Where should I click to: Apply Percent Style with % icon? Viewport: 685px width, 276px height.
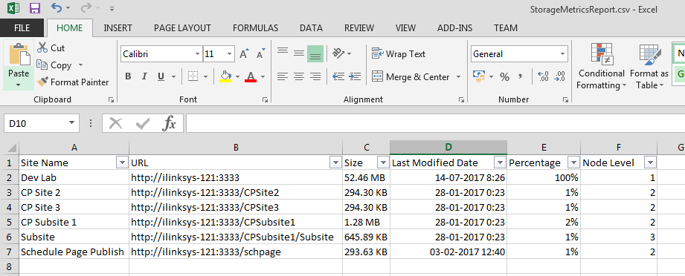tap(504, 77)
